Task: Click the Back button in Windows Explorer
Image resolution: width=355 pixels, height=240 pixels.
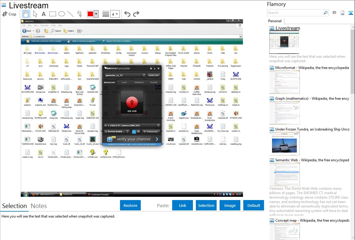Action: click(27, 31)
